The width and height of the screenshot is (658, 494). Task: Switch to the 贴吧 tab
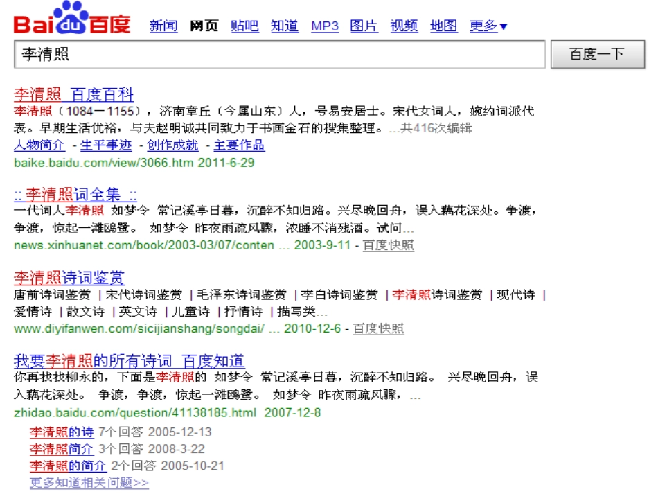coord(244,26)
